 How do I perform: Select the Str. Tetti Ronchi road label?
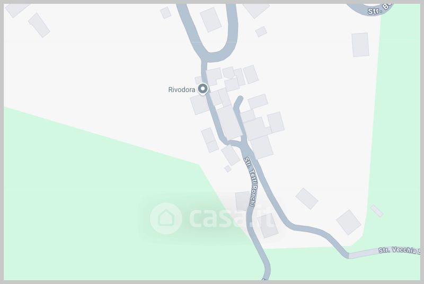click(x=250, y=182)
